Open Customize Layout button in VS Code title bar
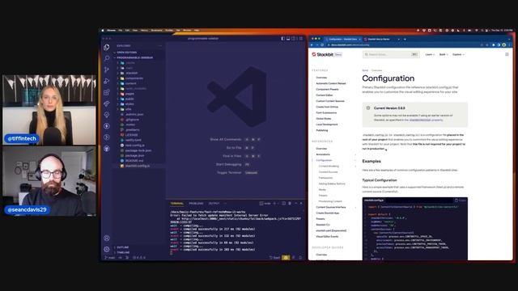Screen dimensions: 518x291 coord(300,39)
